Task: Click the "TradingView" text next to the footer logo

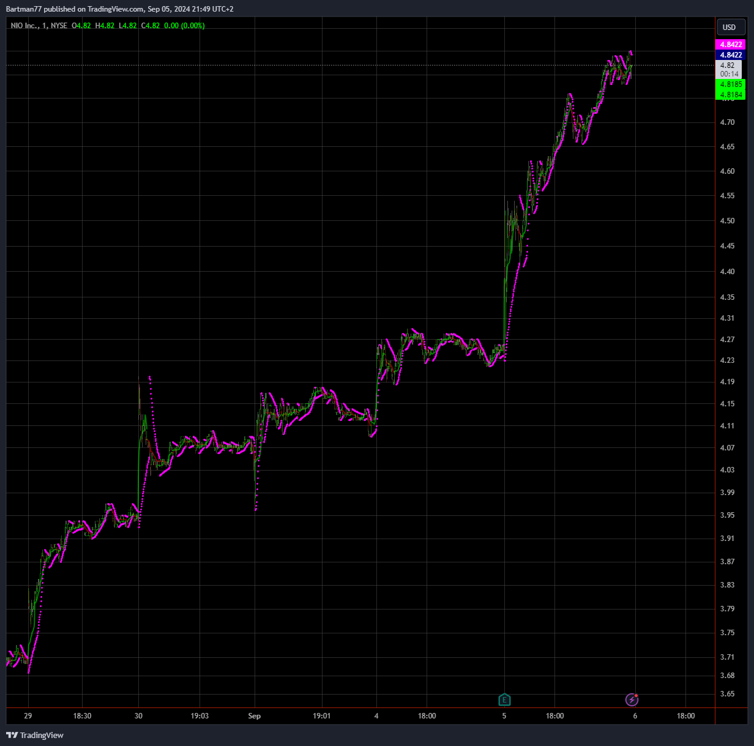Action: point(43,735)
